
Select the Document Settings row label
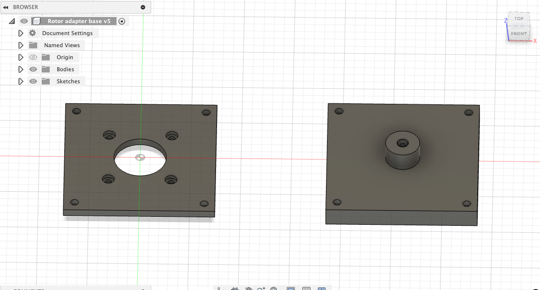[67, 34]
